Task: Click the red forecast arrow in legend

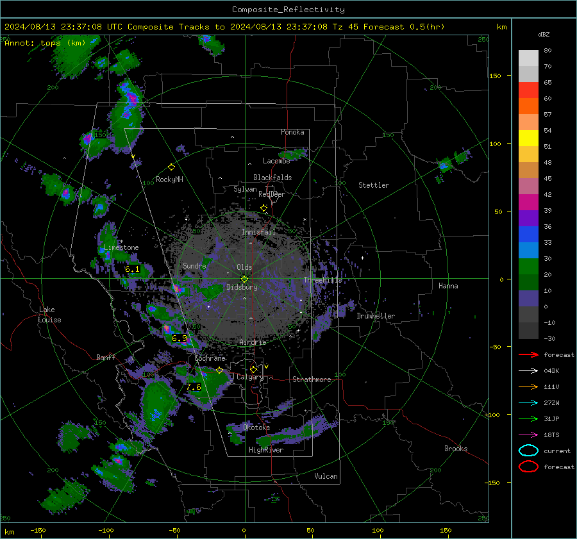Action: tap(528, 354)
